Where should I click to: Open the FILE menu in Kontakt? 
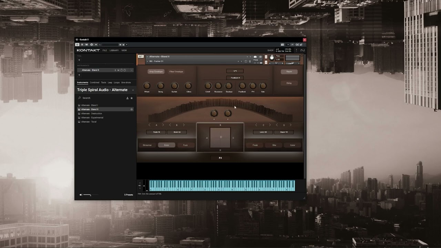coord(104,50)
